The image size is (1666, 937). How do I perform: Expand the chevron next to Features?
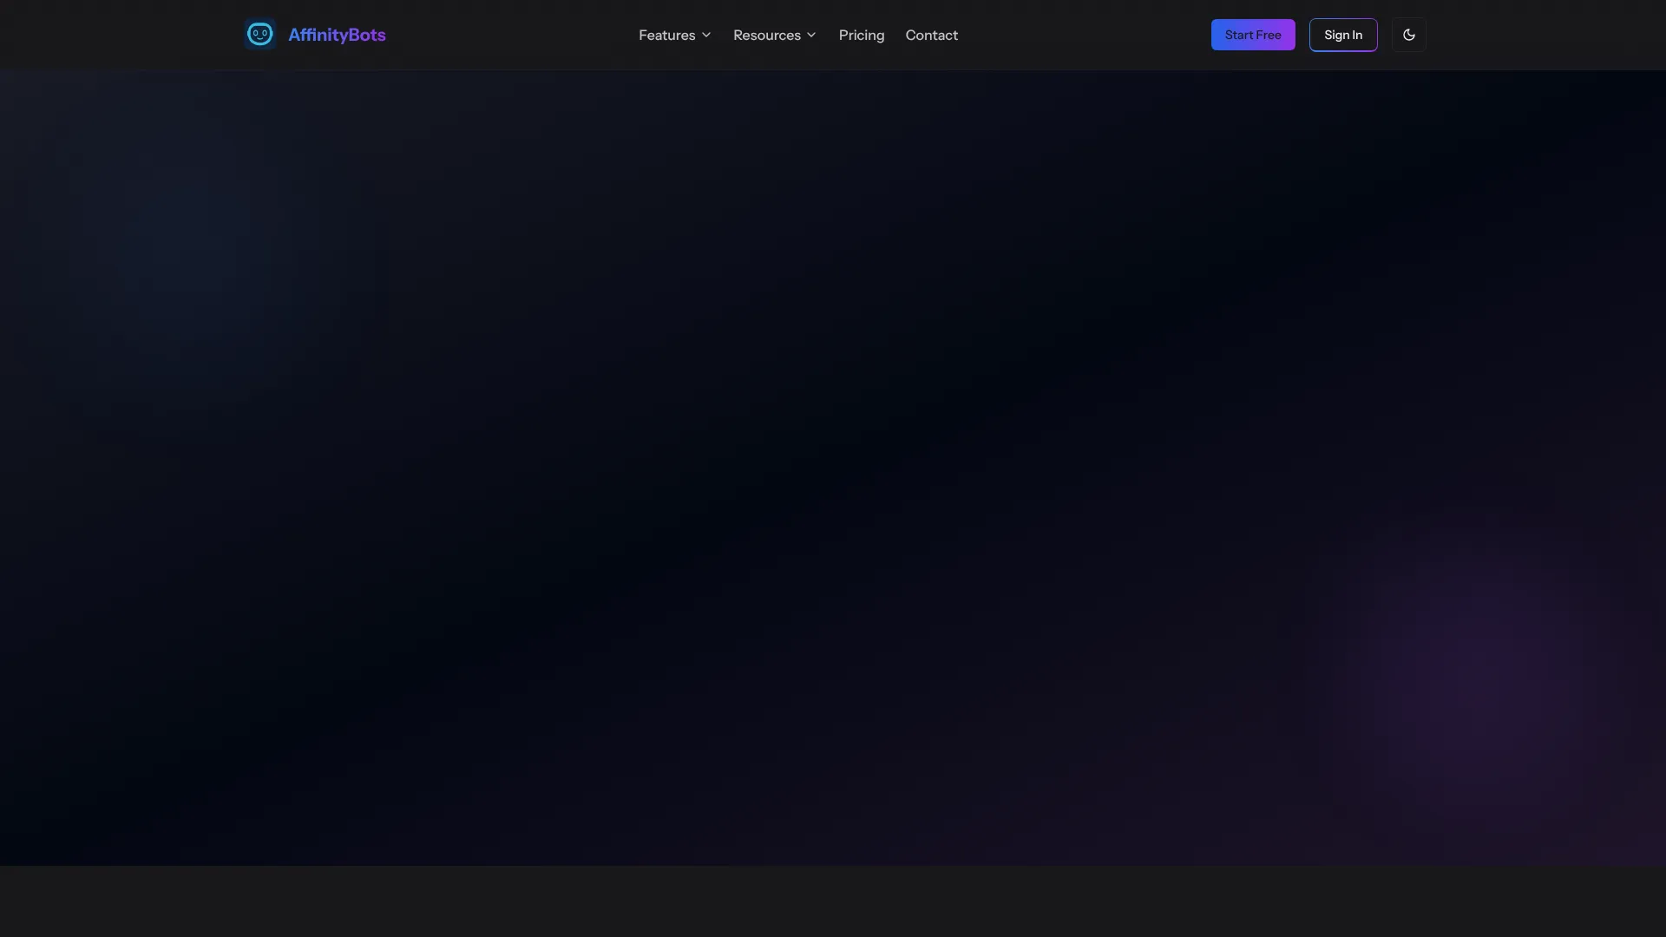point(706,35)
